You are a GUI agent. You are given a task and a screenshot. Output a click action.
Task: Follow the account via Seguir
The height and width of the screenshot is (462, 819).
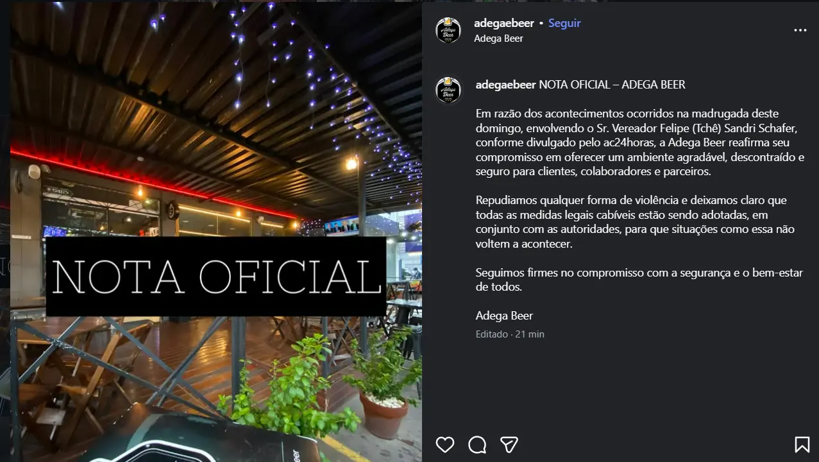point(564,23)
